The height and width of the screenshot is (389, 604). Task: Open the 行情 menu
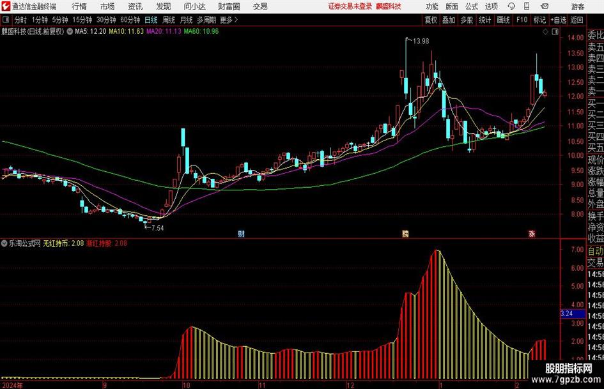(x=79, y=6)
